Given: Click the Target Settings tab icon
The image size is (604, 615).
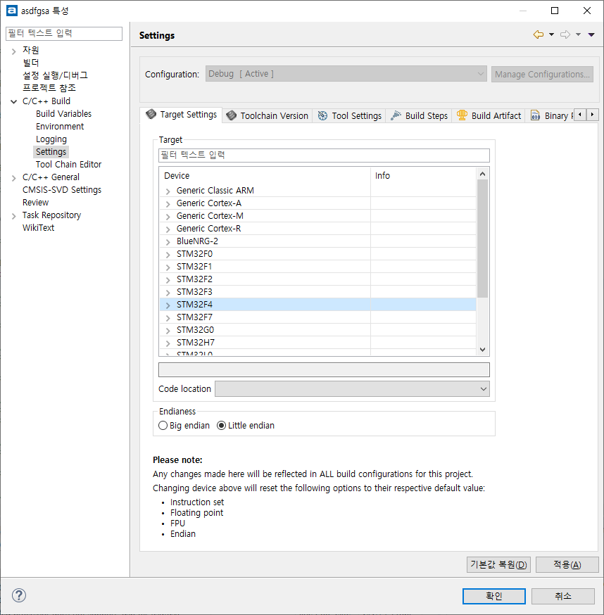Looking at the screenshot, I should pyautogui.click(x=151, y=114).
